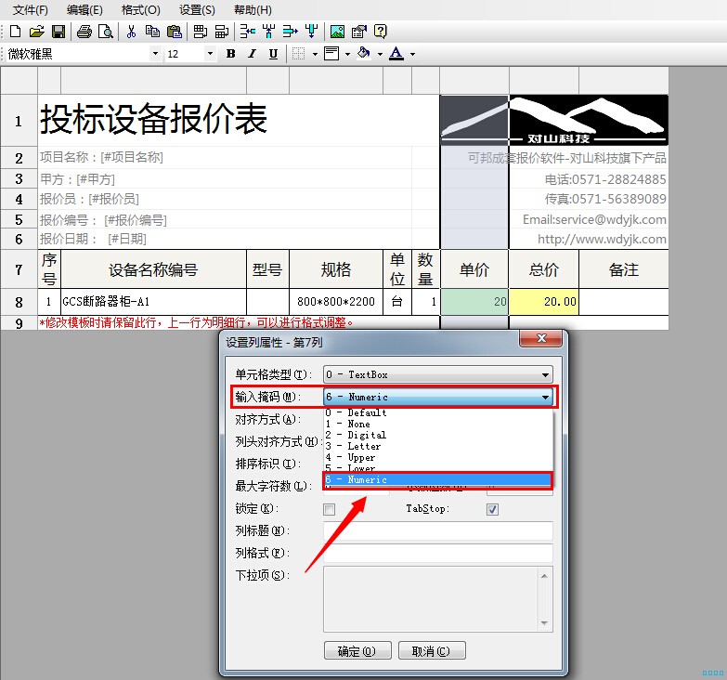
Task: Select '6 - Numeric' in mask list
Action: click(437, 479)
